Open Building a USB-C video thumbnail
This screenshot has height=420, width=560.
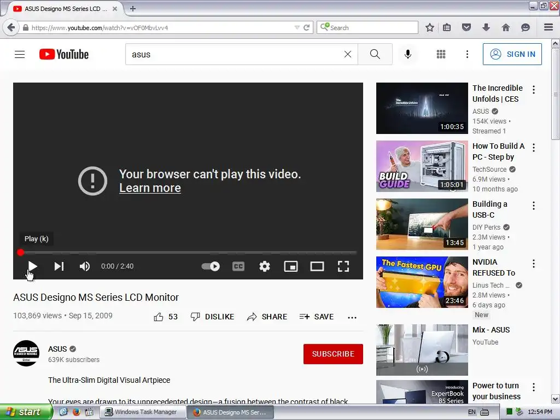click(422, 224)
